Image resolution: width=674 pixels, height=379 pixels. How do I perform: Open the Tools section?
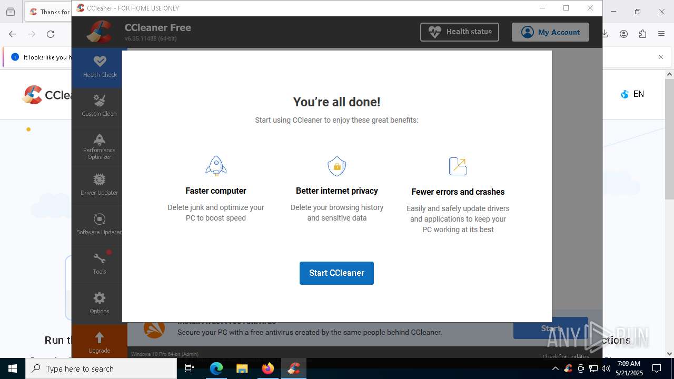point(99,264)
